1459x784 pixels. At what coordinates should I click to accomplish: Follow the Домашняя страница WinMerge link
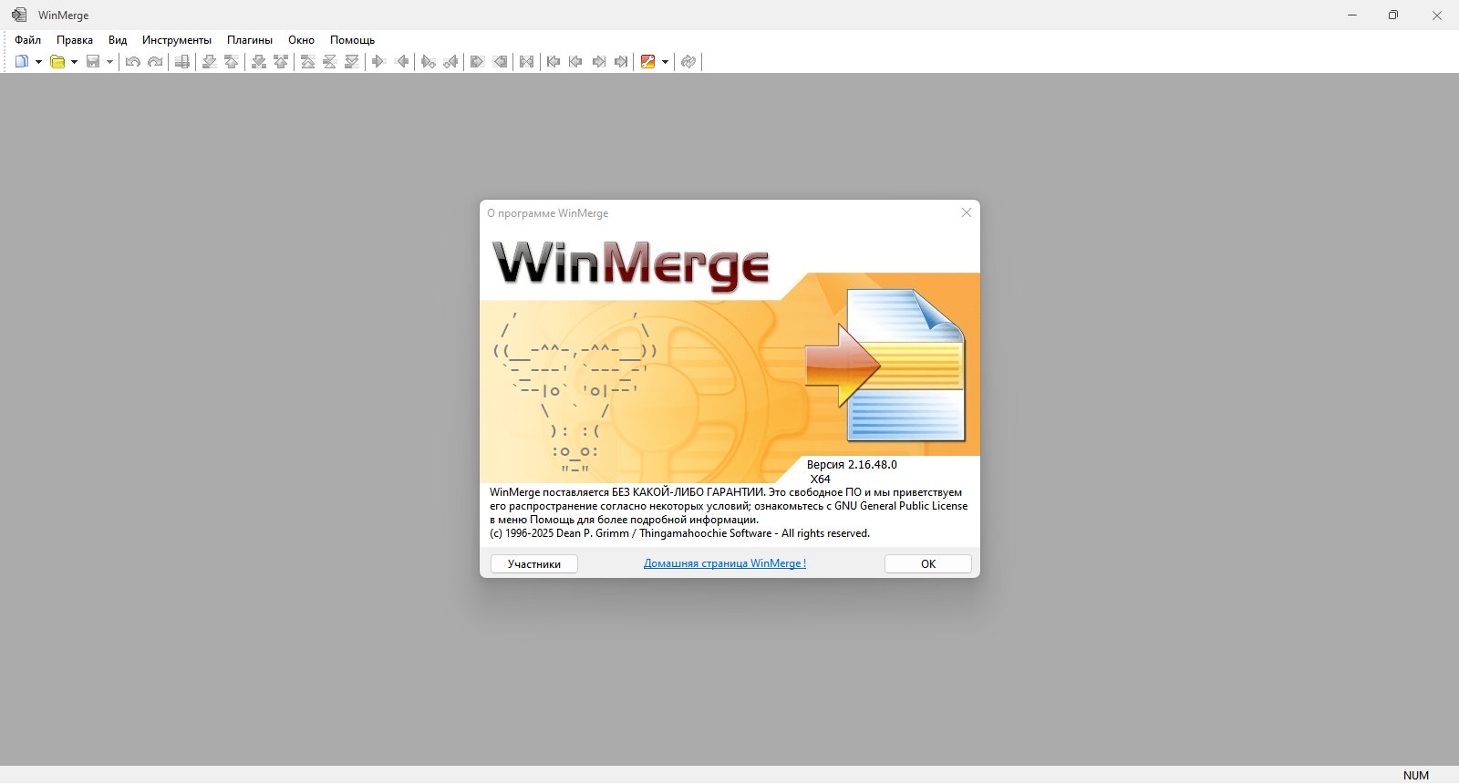pyautogui.click(x=724, y=563)
